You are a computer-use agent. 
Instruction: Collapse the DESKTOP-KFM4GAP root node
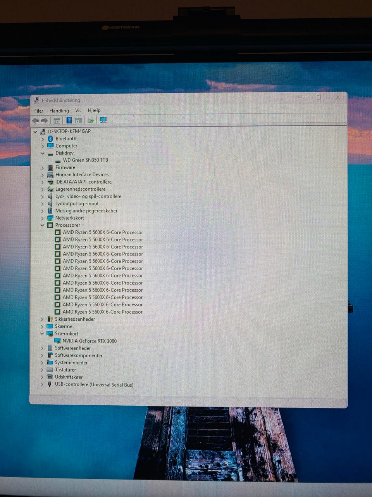point(35,132)
